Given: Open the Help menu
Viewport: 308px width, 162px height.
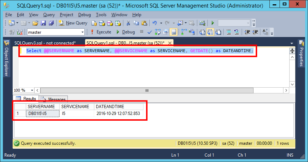Looking at the screenshot, I should pyautogui.click(x=137, y=15).
